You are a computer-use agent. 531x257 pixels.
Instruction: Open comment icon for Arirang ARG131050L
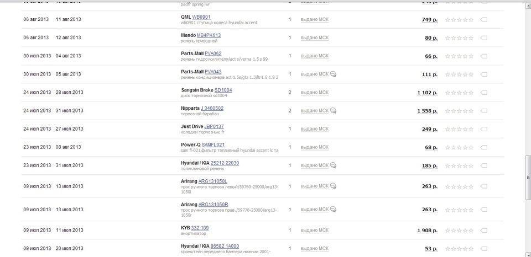[334, 186]
